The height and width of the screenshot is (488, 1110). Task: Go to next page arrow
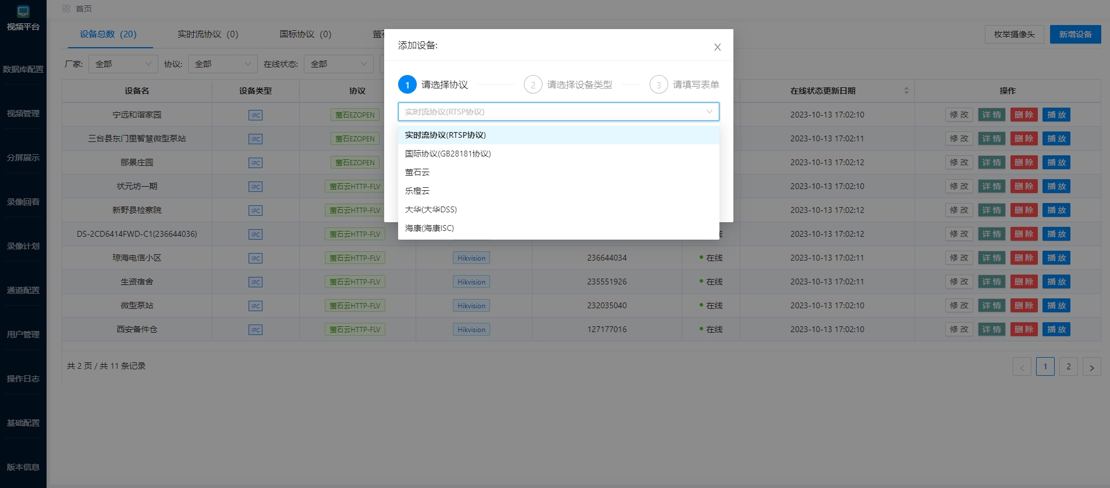point(1092,367)
